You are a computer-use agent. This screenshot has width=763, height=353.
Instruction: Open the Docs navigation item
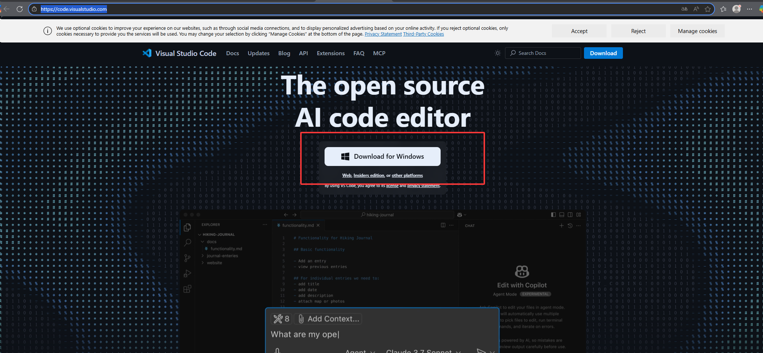pos(233,53)
